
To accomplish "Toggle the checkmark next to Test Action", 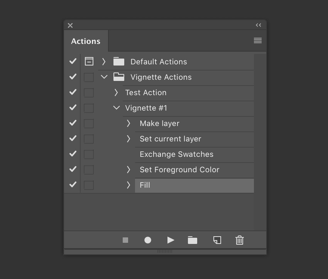I will [x=72, y=92].
